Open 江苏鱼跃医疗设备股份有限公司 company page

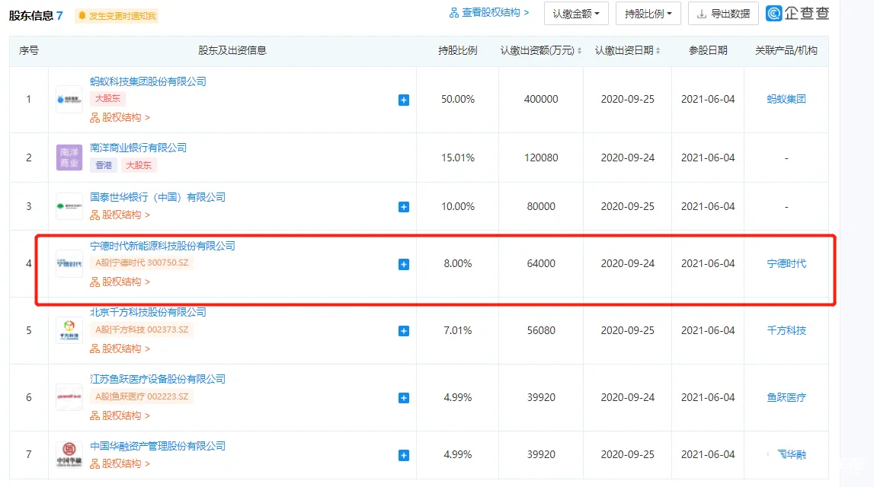(x=158, y=380)
